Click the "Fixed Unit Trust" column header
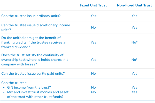Screen dimensions: 155x103 [x=94, y=6]
